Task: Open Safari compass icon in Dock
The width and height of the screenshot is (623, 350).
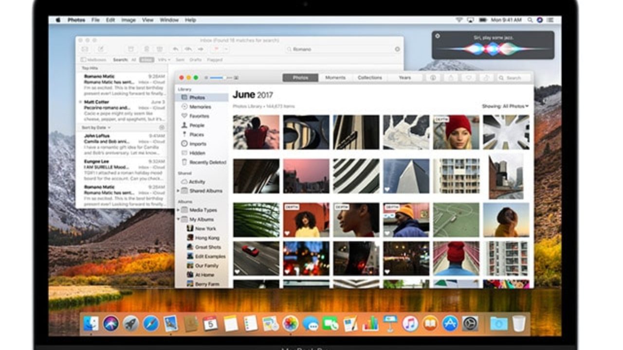Action: pyautogui.click(x=151, y=323)
